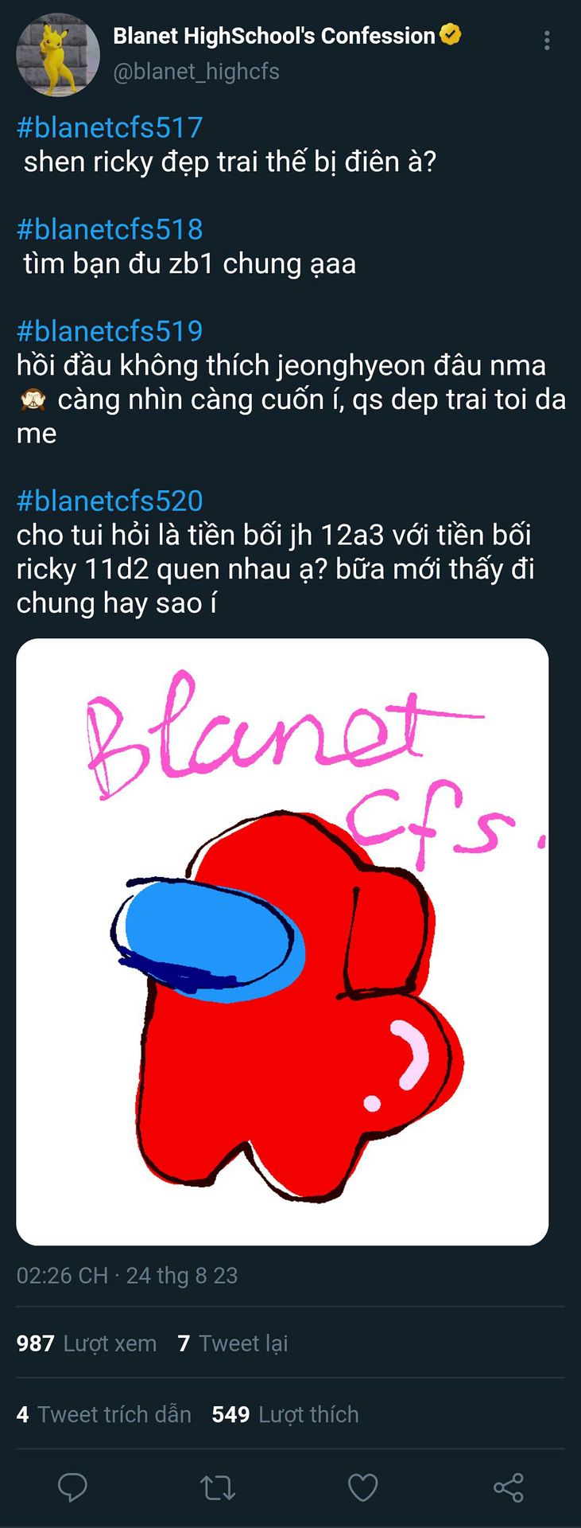View the 7 Tweet lại list
The width and height of the screenshot is (581, 1528).
233,1343
